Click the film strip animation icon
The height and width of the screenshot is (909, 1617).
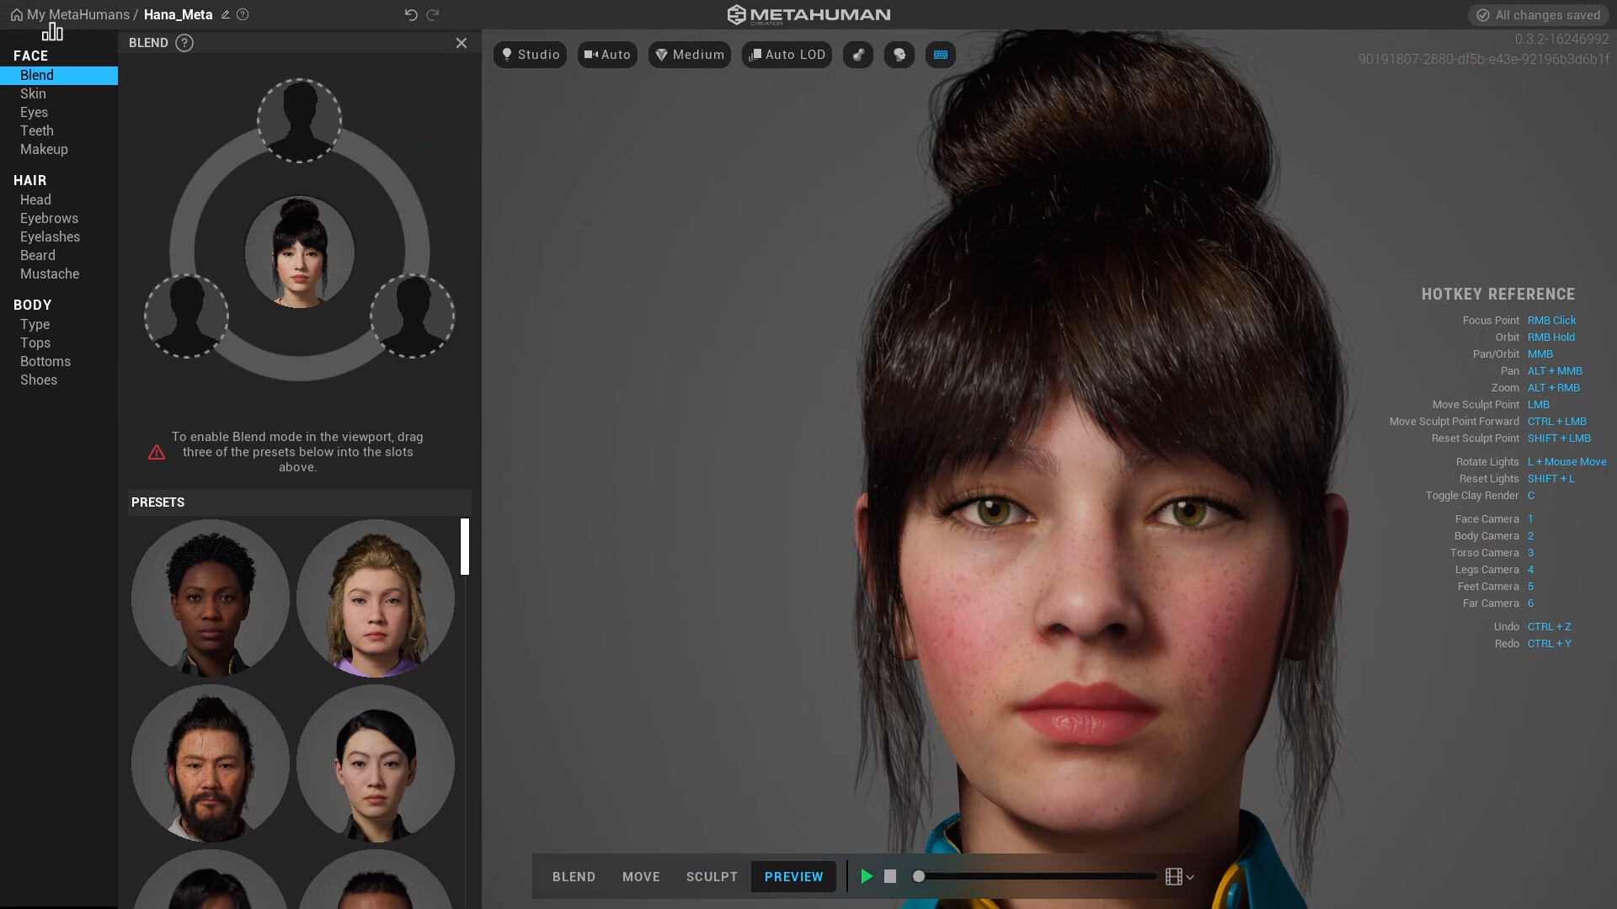coord(1172,876)
